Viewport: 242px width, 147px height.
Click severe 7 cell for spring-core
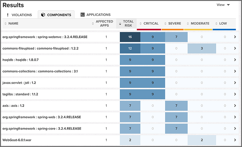tap(176, 128)
